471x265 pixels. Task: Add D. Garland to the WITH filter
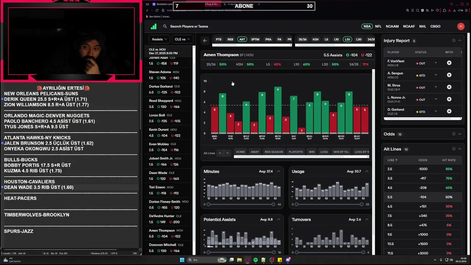tap(449, 112)
